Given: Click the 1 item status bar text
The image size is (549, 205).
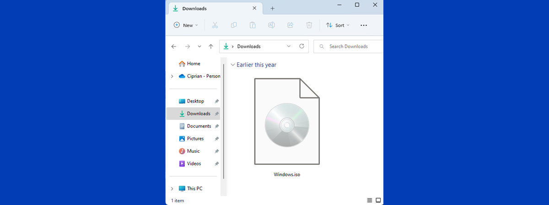Looking at the screenshot, I should coord(178,200).
